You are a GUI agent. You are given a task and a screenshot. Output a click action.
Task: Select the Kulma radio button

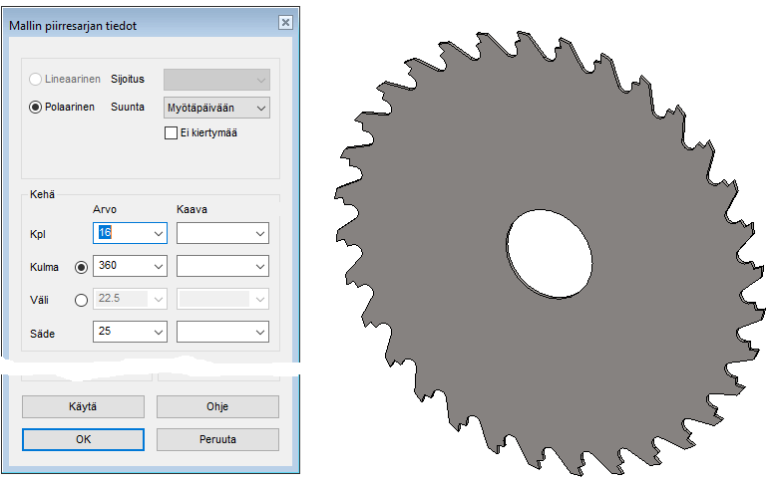point(81,267)
